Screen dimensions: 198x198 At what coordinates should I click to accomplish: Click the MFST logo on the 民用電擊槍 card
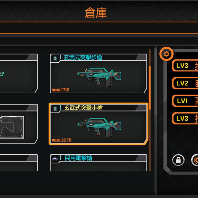pyautogui.click(x=55, y=159)
